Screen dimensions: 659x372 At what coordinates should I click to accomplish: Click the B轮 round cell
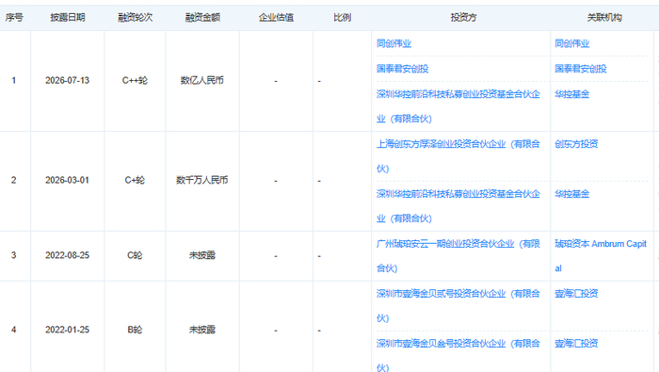tap(135, 330)
